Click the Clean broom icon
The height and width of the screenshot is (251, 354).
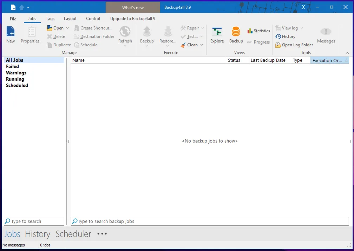click(x=183, y=45)
